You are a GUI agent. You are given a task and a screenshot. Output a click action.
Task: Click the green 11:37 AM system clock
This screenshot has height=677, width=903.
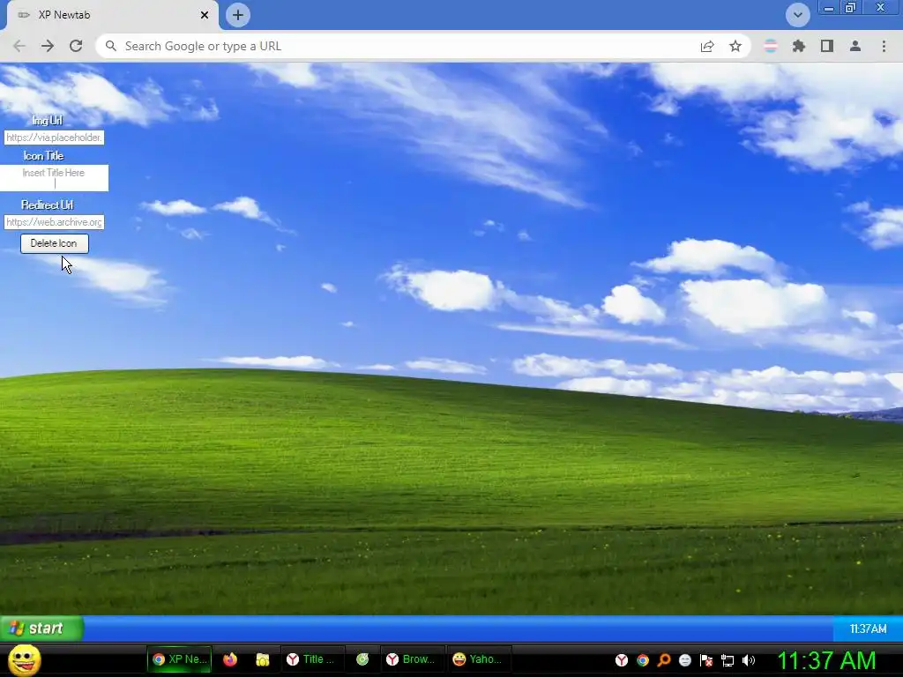pyautogui.click(x=826, y=659)
